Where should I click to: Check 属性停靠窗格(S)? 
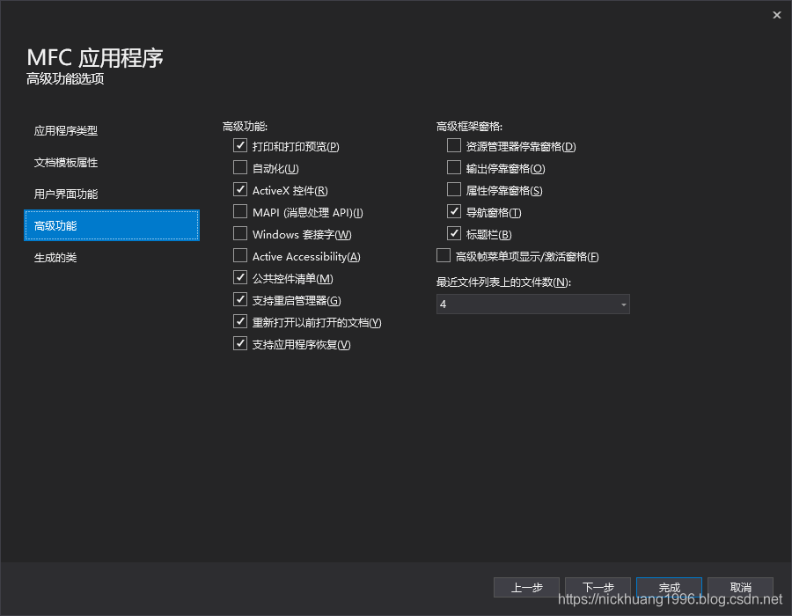click(x=453, y=189)
